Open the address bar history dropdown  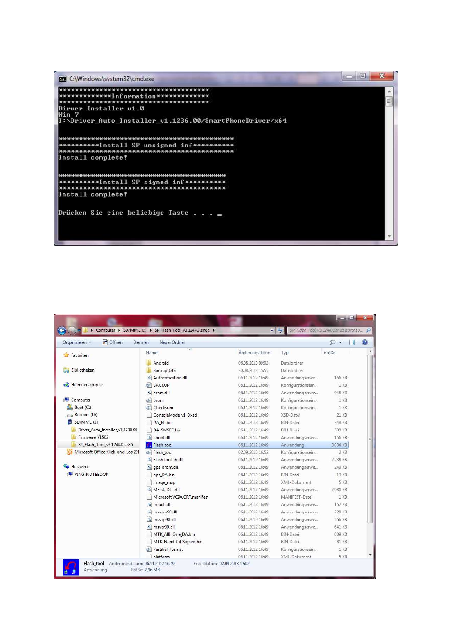point(272,330)
